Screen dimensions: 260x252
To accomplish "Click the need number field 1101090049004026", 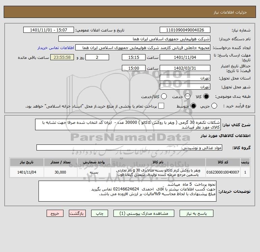I will [185, 30].
